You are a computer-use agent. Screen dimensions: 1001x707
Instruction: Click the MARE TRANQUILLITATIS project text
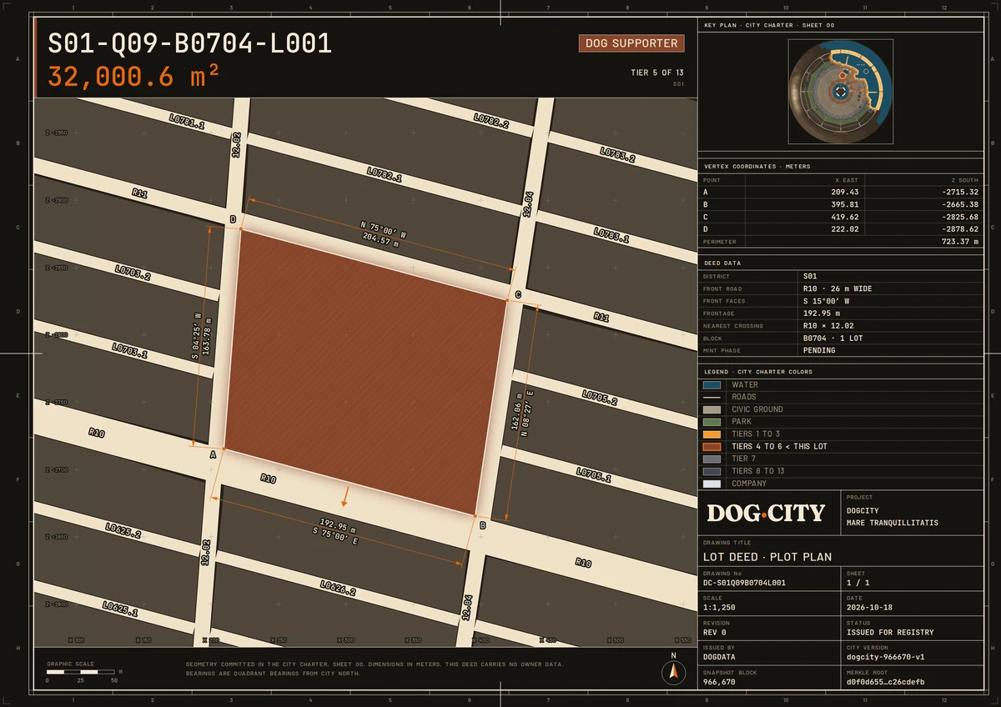[x=893, y=523]
